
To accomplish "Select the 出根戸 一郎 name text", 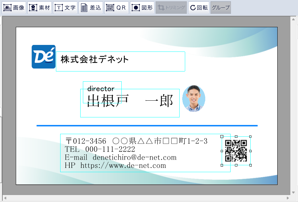I will [x=130, y=101].
